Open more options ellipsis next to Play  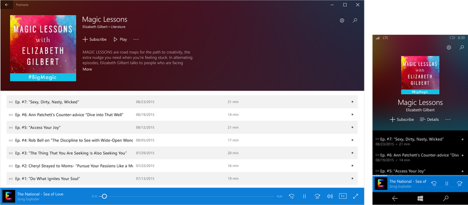[x=136, y=40]
